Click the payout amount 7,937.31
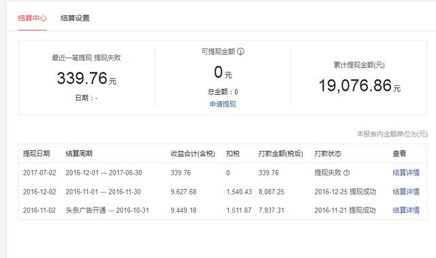The height and width of the screenshot is (258, 436). (271, 210)
